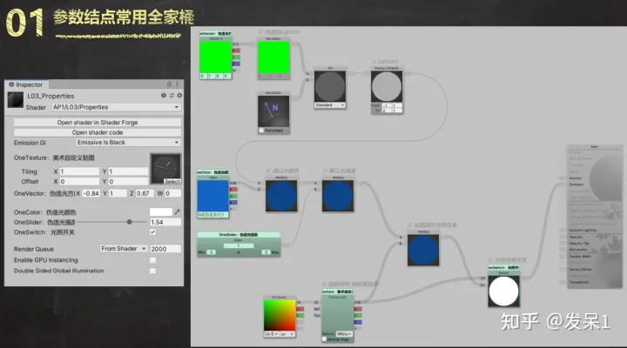Click the Normal Dir node preview
This screenshot has width=627, height=348.
coord(273,111)
